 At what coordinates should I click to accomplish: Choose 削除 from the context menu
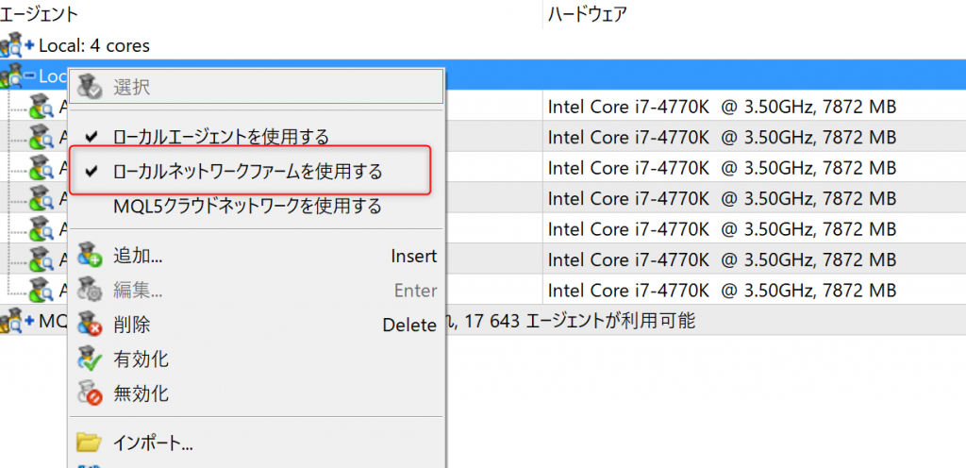pos(131,325)
